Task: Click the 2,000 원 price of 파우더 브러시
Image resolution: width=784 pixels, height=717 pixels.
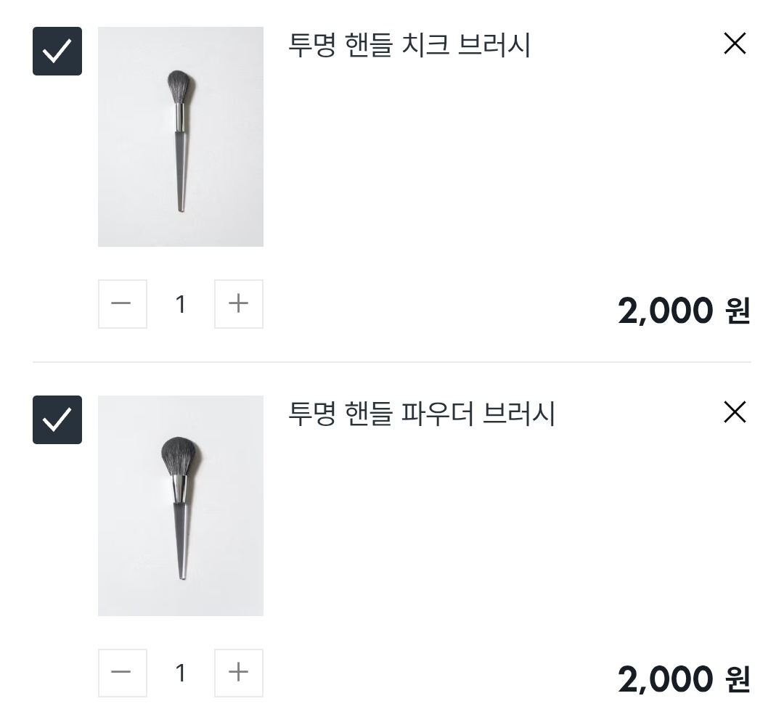Action: 683,680
